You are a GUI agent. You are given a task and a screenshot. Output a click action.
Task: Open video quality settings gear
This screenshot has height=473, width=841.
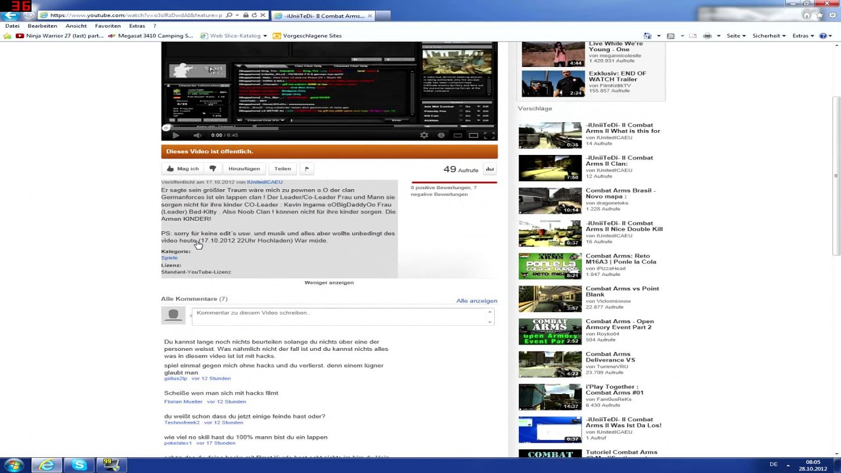click(x=424, y=135)
